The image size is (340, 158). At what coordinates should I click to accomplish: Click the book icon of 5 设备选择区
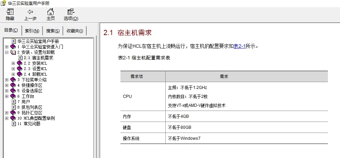[13, 91]
